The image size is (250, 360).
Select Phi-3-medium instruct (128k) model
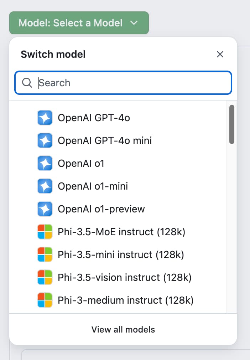click(125, 300)
